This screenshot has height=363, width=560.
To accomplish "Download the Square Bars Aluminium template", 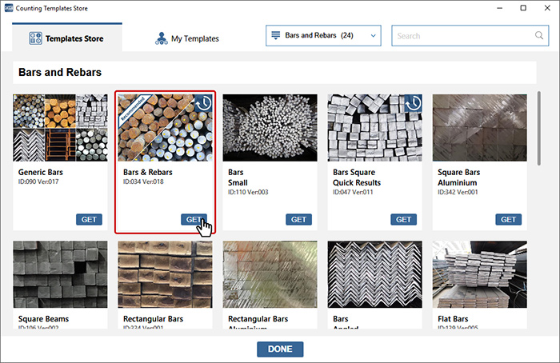I will pyautogui.click(x=508, y=219).
